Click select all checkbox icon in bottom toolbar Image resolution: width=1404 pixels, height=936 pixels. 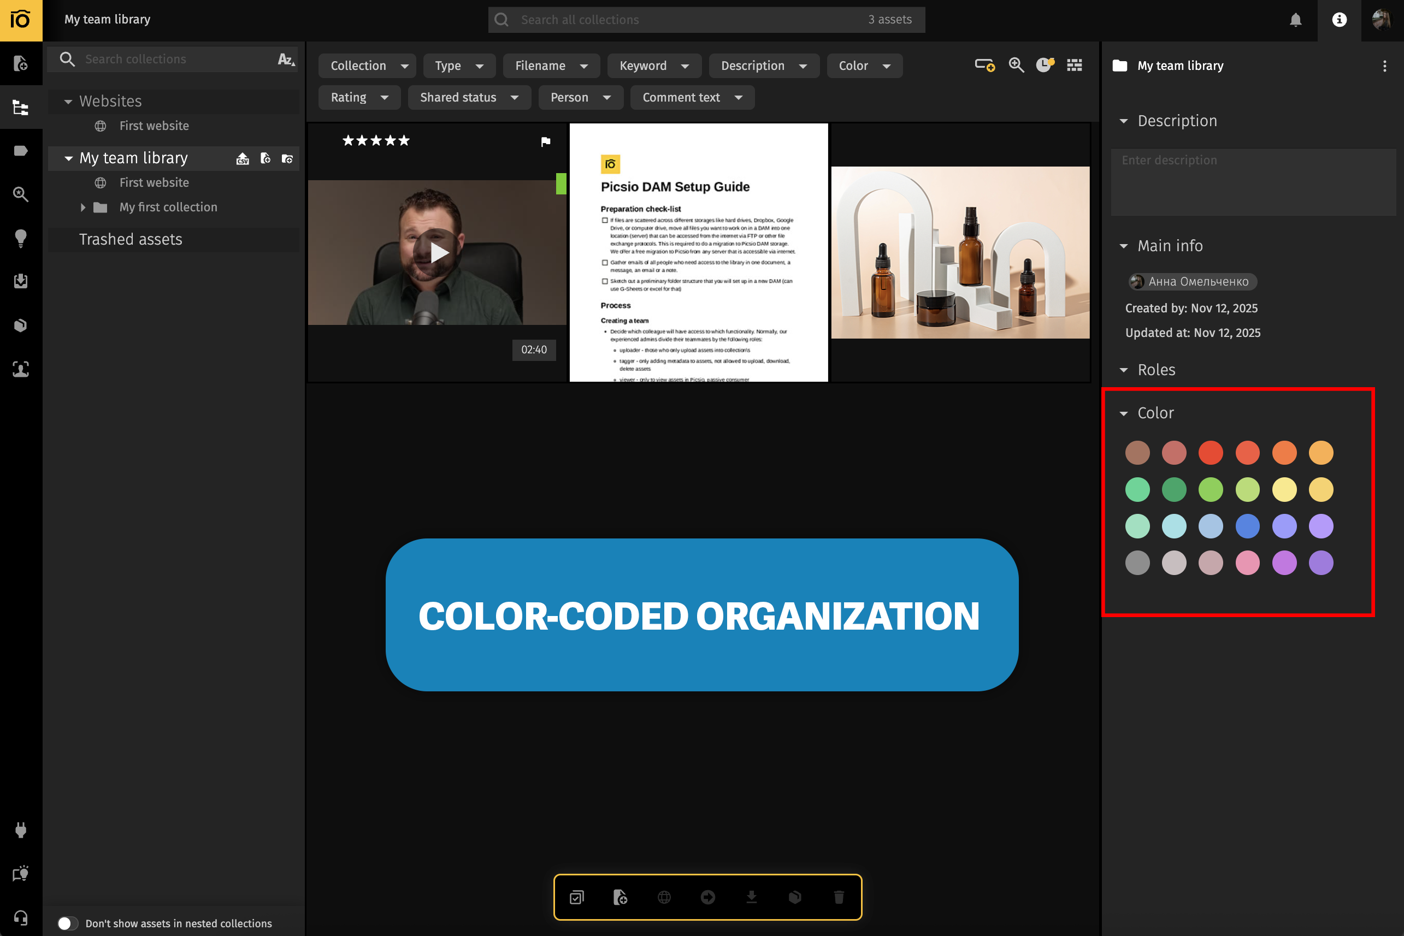click(x=576, y=897)
